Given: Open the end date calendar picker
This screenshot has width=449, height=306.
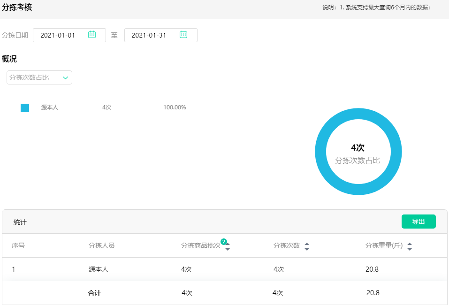Looking at the screenshot, I should pos(183,35).
